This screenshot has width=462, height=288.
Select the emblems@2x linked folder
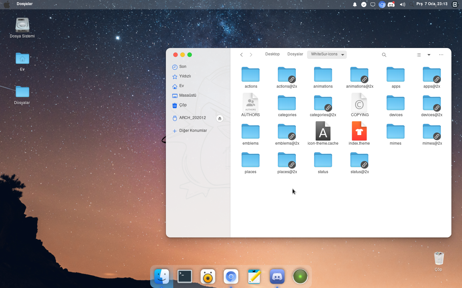point(287,132)
